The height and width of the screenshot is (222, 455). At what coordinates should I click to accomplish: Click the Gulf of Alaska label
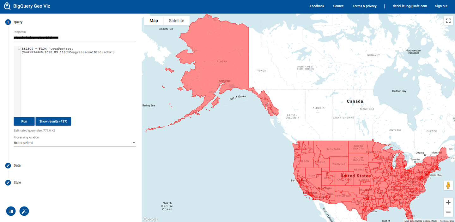pos(238,98)
